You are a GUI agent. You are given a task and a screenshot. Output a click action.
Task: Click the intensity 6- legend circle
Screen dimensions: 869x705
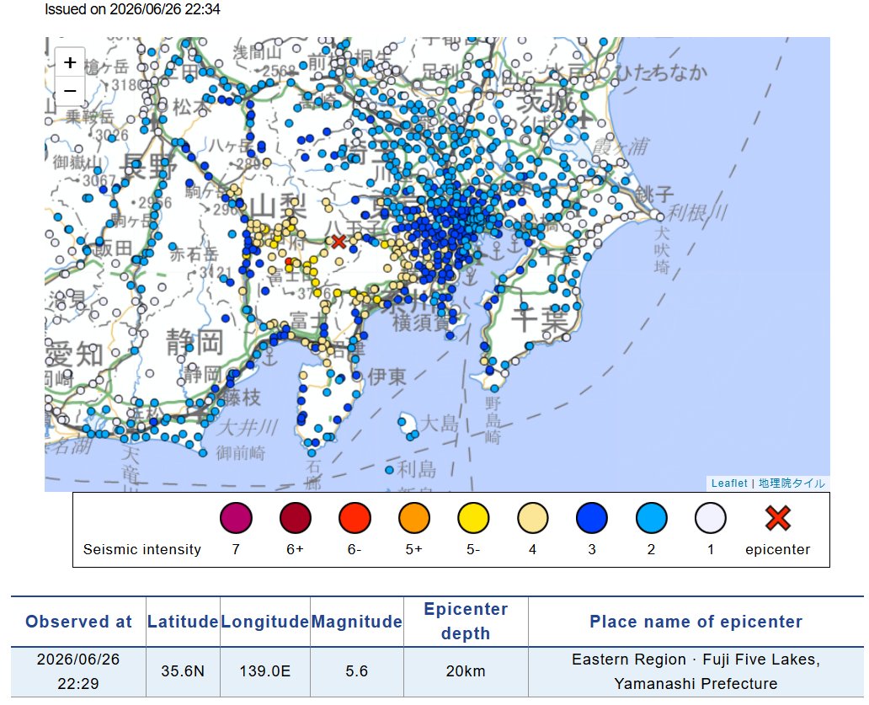(x=355, y=518)
